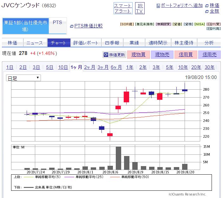Click the lowest red candlestick at 2019/8/6

110,135
